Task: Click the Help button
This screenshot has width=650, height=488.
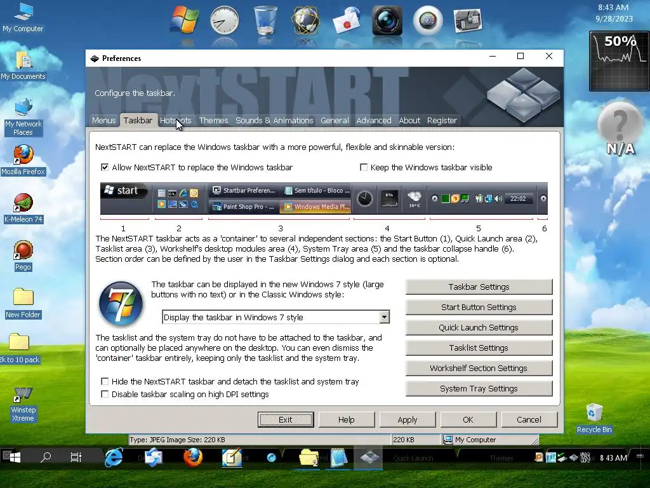Action: click(347, 419)
